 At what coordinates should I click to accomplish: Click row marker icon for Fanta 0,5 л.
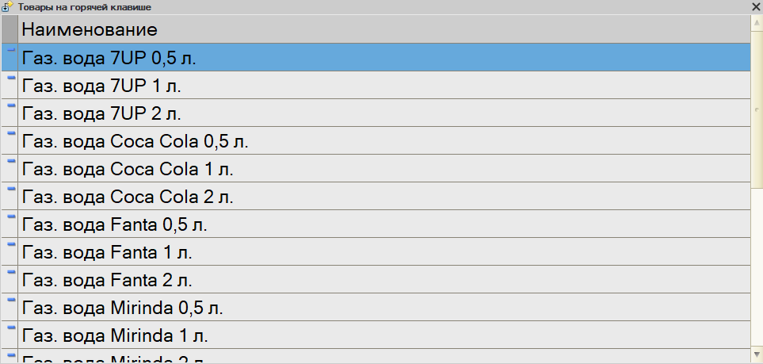pos(10,217)
